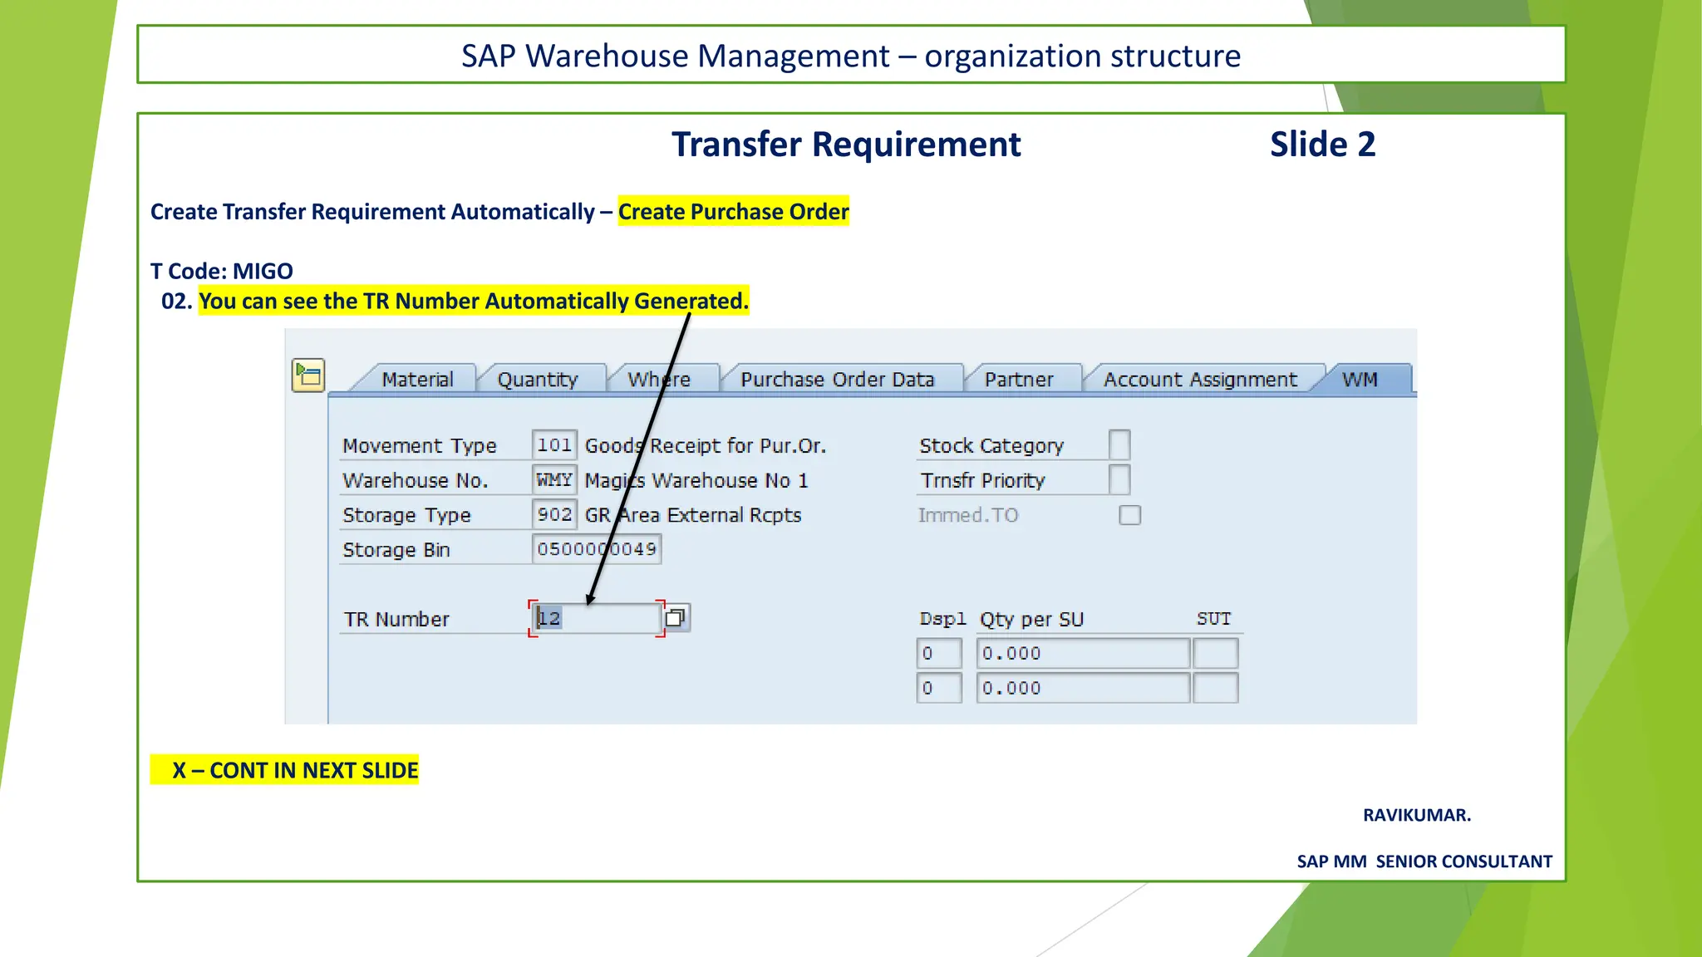Click the detail data toggle icon left of tabs
This screenshot has width=1702, height=957.
(308, 375)
